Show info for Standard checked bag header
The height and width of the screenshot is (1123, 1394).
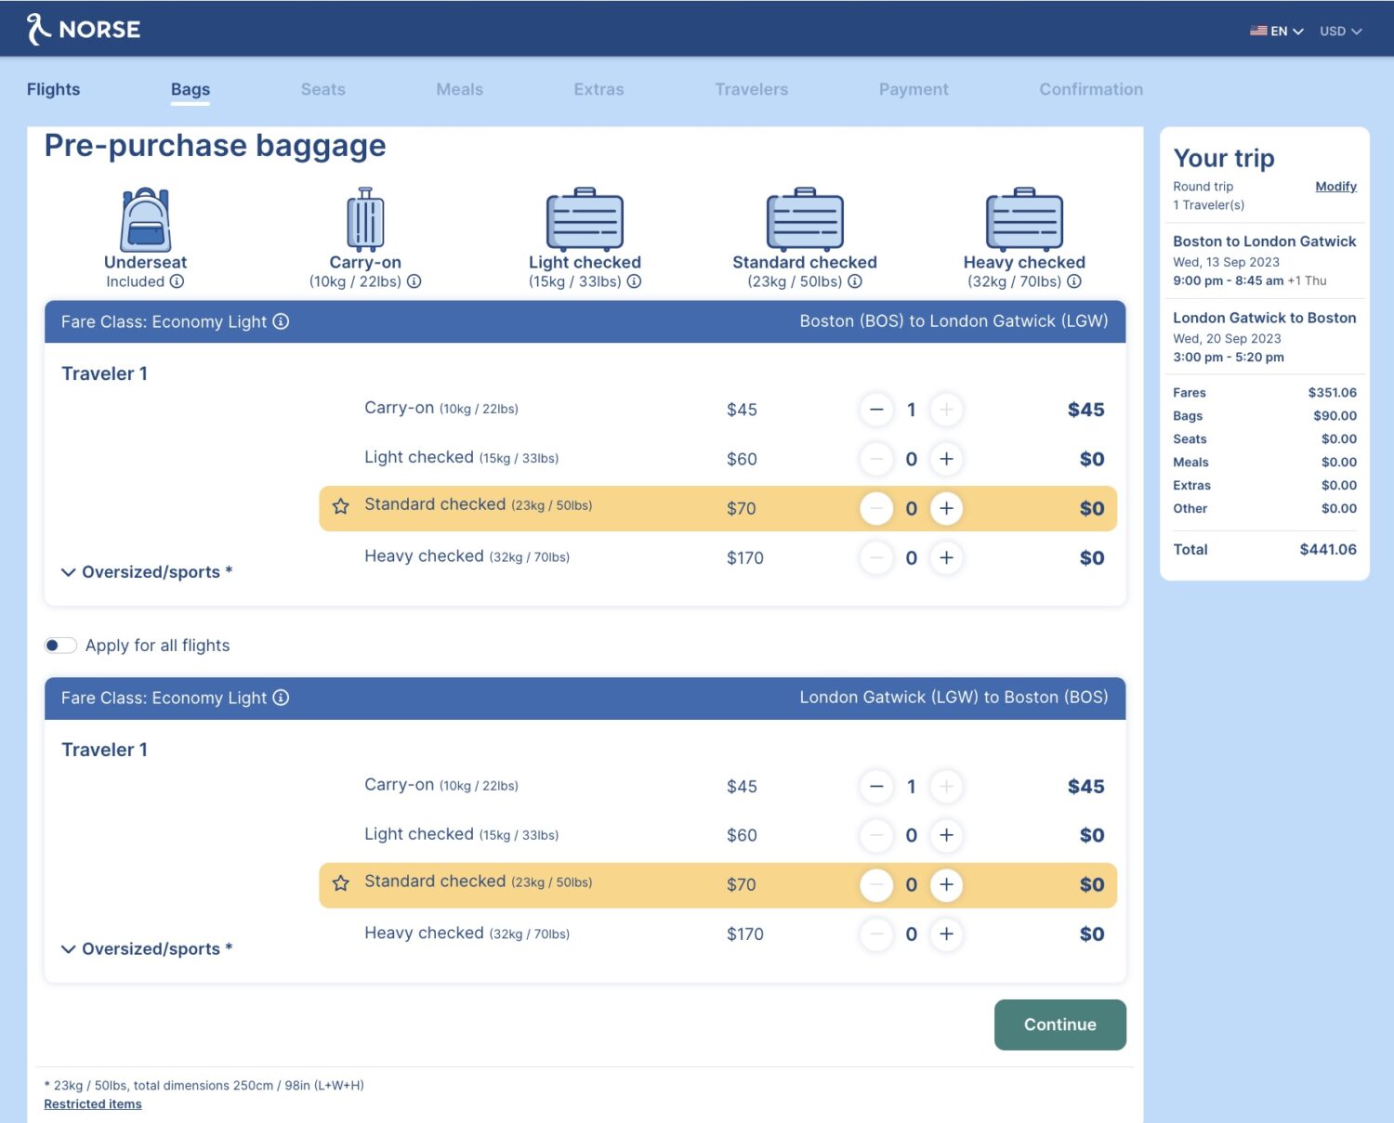click(x=855, y=281)
